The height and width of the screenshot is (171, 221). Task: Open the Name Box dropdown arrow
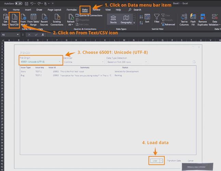pos(18,35)
